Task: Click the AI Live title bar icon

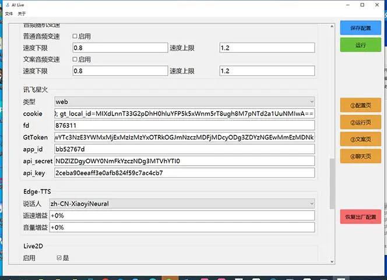Action: (6, 5)
